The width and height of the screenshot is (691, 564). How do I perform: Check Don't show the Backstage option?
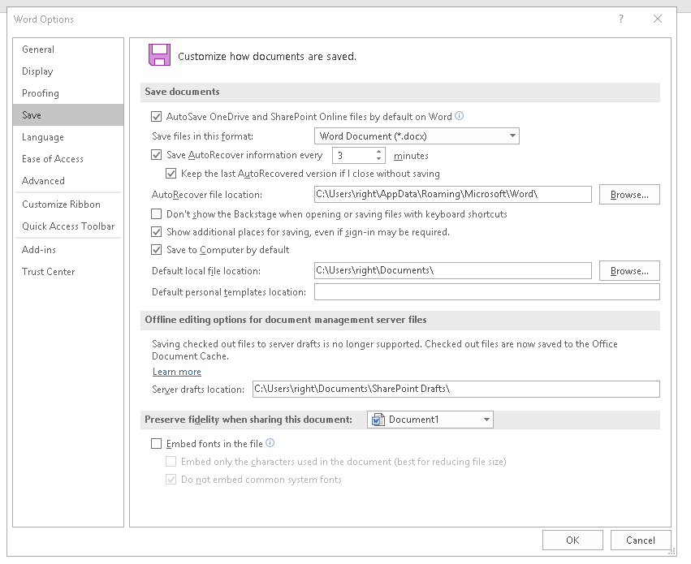(157, 214)
